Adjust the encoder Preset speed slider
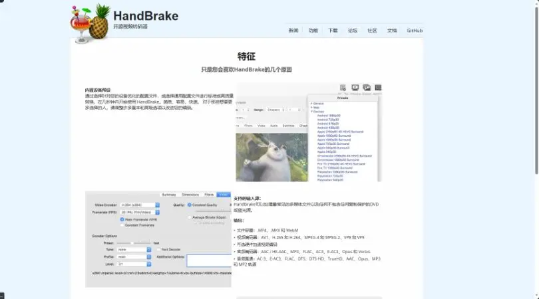 pyautogui.click(x=134, y=243)
